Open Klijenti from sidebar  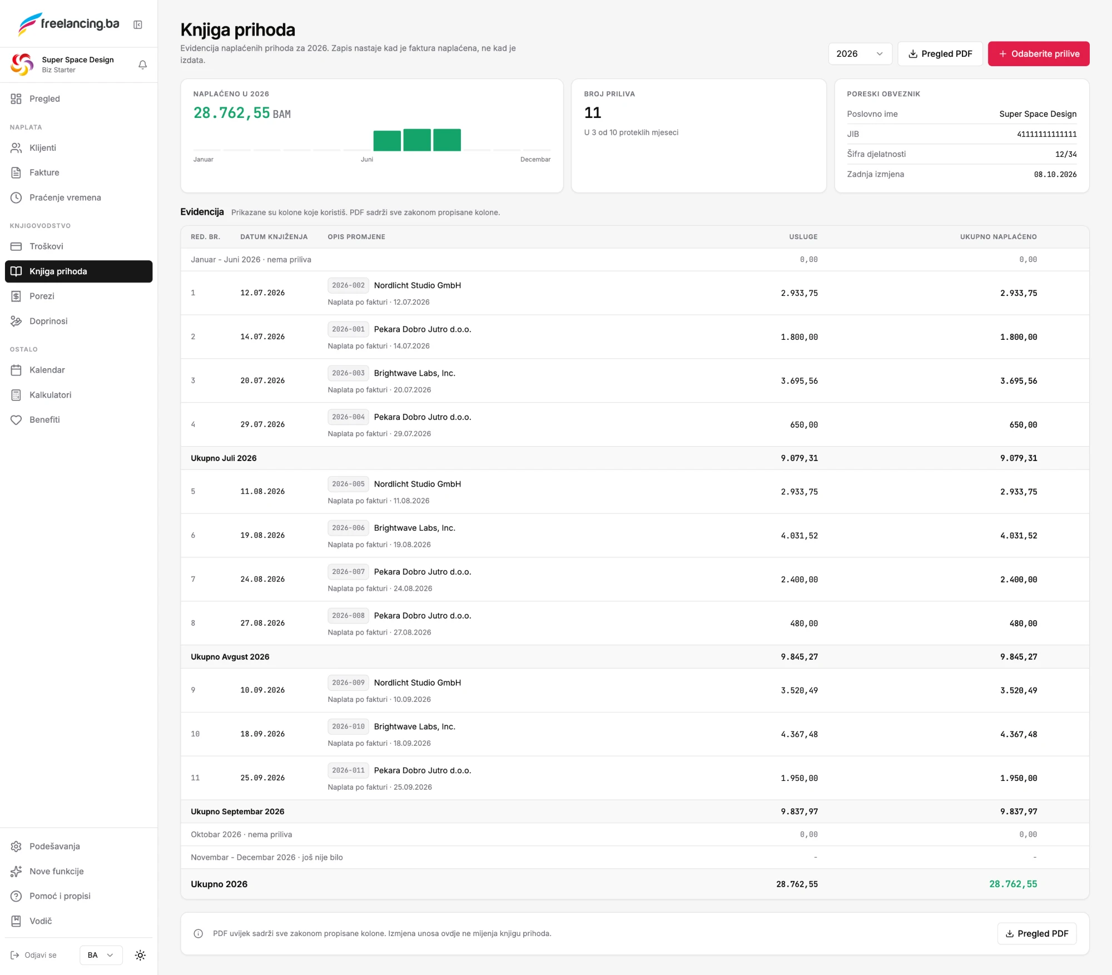pyautogui.click(x=78, y=147)
